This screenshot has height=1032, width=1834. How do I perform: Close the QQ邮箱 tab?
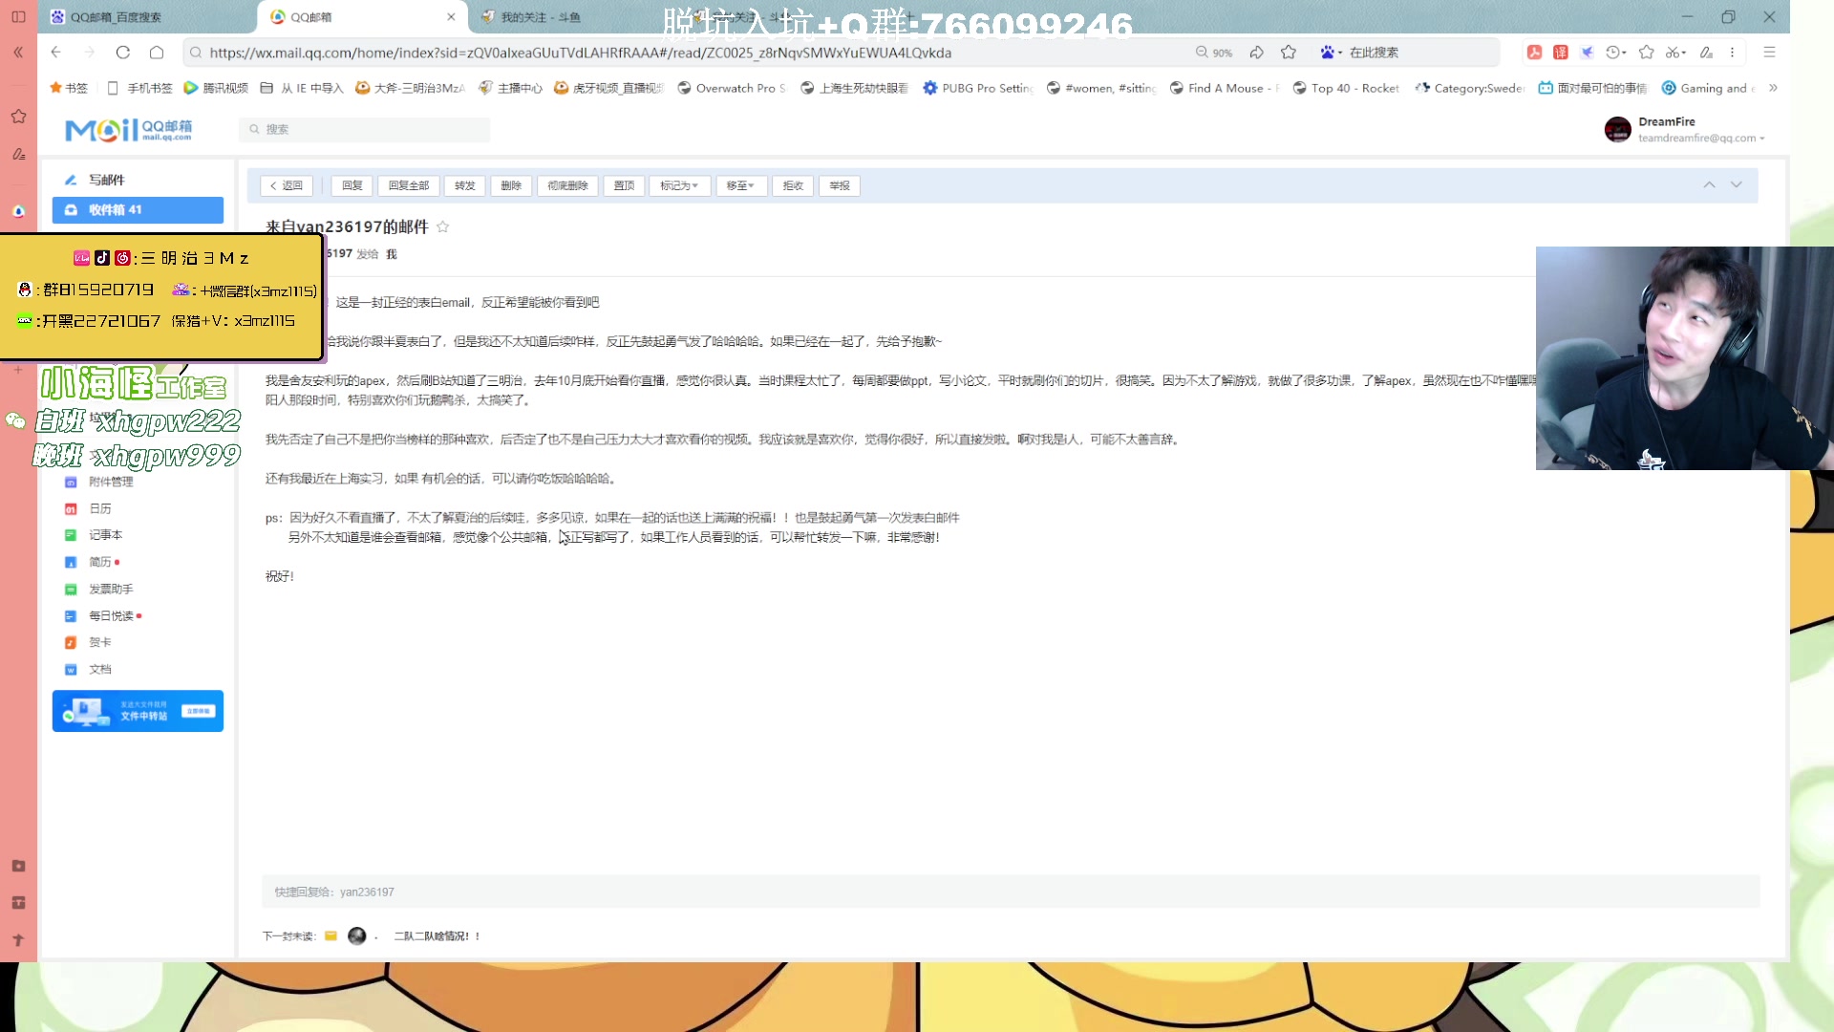pyautogui.click(x=451, y=17)
